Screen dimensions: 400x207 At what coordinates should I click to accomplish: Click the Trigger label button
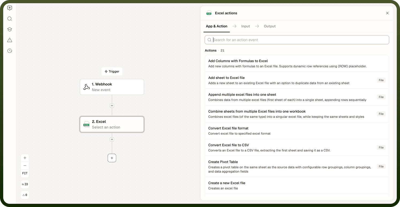(112, 71)
